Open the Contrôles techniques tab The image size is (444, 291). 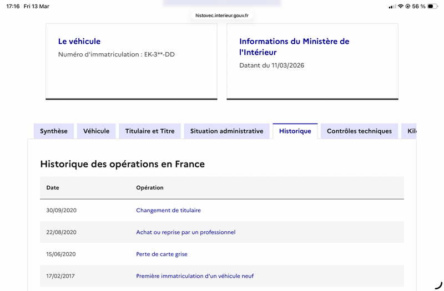click(x=359, y=131)
